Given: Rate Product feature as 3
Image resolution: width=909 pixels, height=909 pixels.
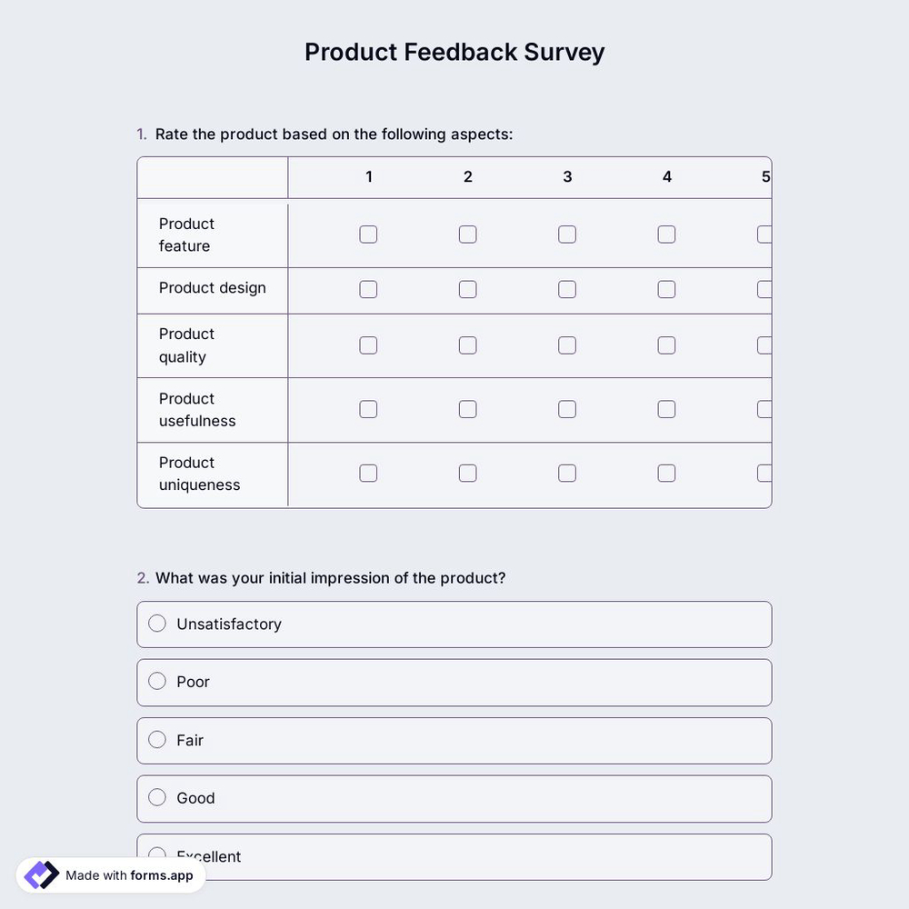Looking at the screenshot, I should [x=567, y=234].
